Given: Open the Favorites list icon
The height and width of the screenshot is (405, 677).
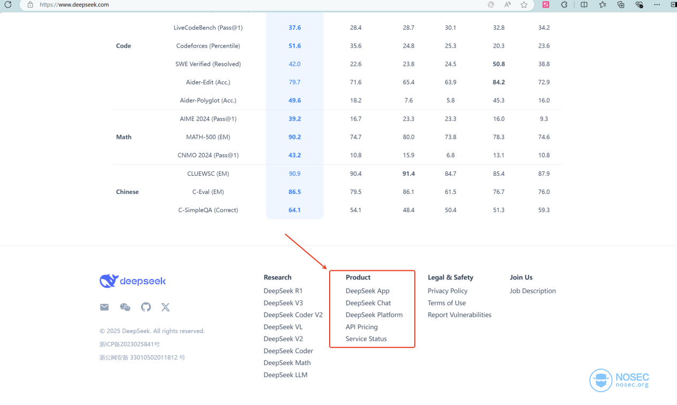Looking at the screenshot, I should (603, 5).
